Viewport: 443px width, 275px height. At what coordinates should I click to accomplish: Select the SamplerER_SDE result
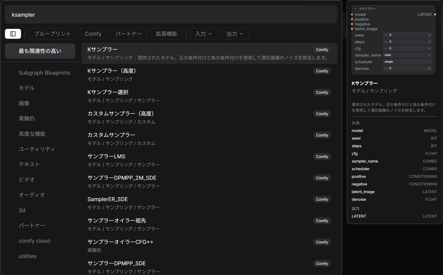click(209, 203)
